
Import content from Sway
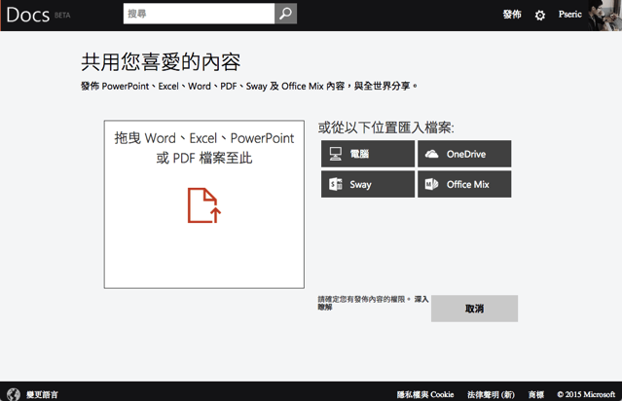368,184
